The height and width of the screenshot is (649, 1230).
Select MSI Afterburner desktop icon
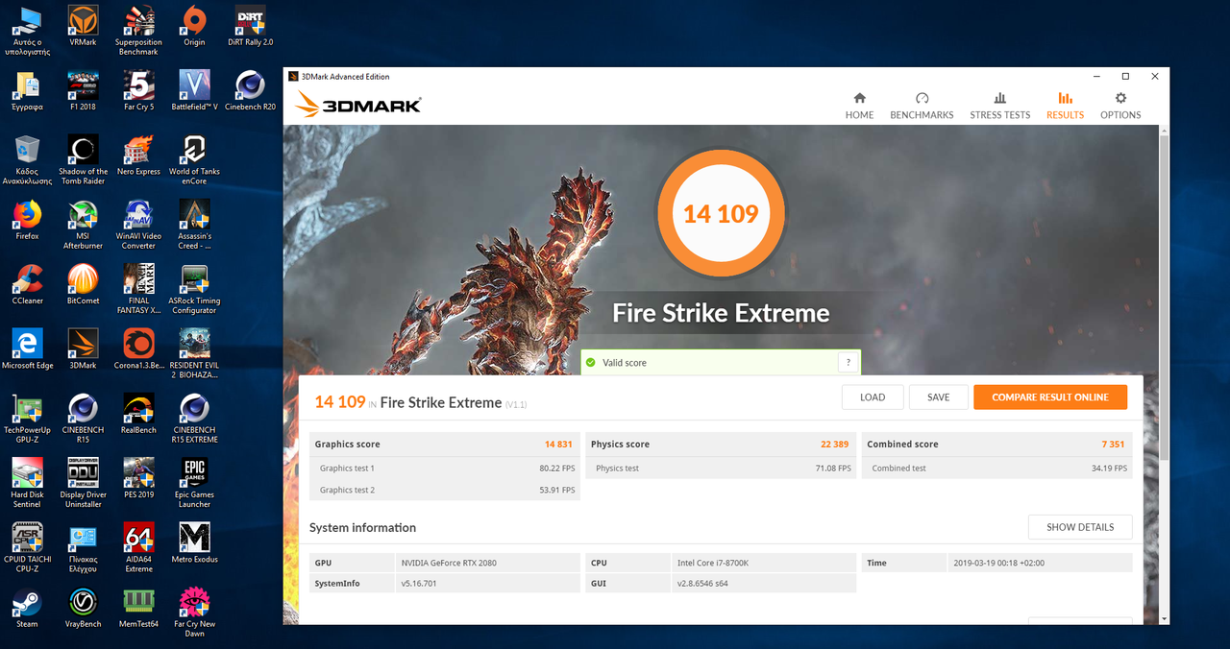tap(83, 225)
